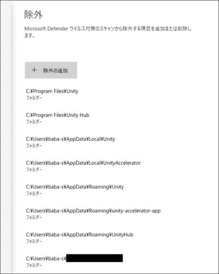
Task: Click フォルダー label under Roaming¥Unity path
Action: click(x=34, y=193)
